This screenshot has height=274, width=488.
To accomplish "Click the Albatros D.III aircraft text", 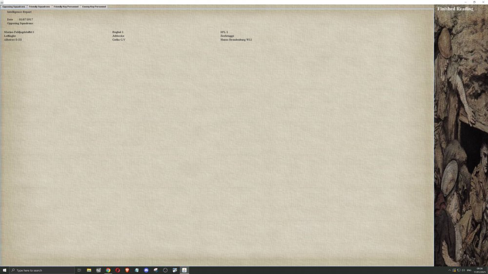I will (x=13, y=40).
